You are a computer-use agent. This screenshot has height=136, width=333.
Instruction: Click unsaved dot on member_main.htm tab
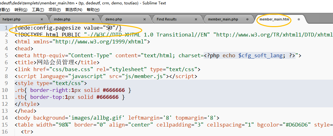click(299, 19)
